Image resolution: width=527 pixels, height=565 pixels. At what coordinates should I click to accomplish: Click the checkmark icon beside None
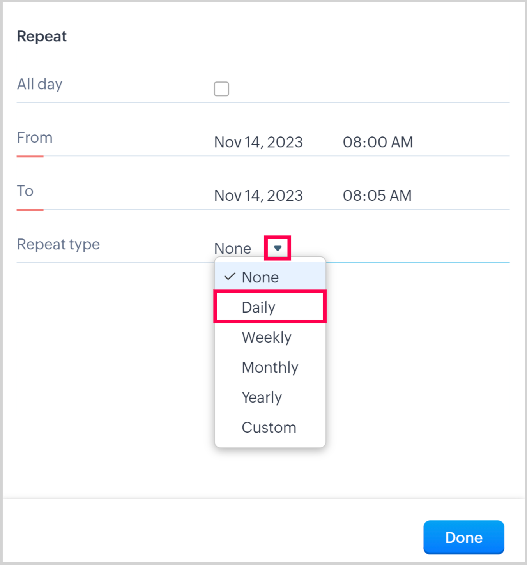click(230, 277)
